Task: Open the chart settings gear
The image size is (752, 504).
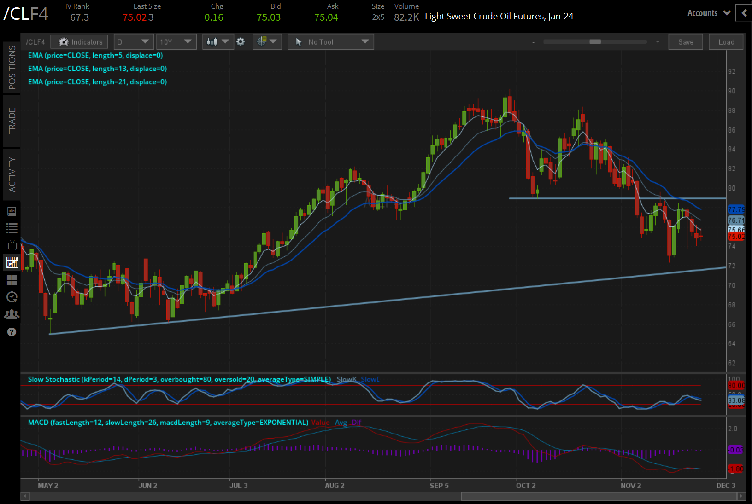Action: [241, 42]
